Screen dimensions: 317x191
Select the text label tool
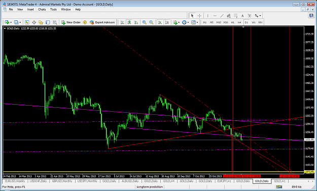tap(250, 16)
